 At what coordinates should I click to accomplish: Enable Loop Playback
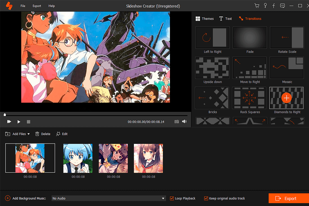(x=173, y=198)
